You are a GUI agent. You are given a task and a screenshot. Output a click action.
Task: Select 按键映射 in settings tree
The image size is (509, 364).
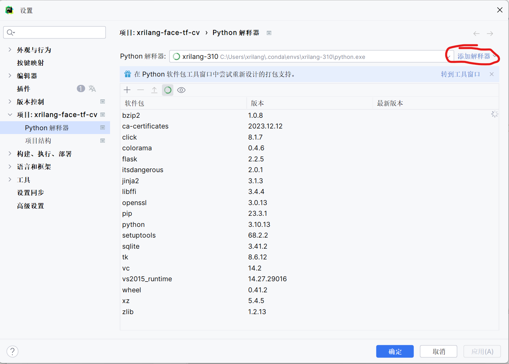click(30, 63)
